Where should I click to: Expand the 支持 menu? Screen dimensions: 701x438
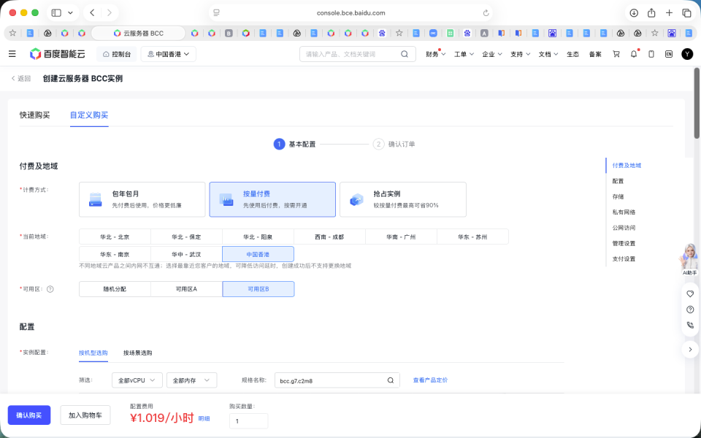coord(520,54)
